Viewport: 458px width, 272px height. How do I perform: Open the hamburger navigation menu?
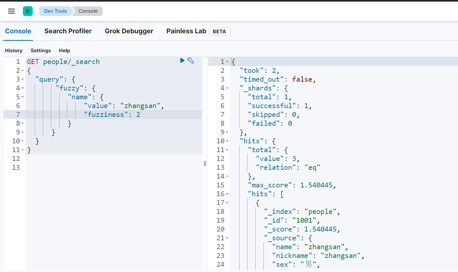(x=11, y=11)
